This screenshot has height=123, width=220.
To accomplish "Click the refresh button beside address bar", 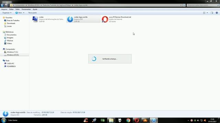I will point(184,5).
